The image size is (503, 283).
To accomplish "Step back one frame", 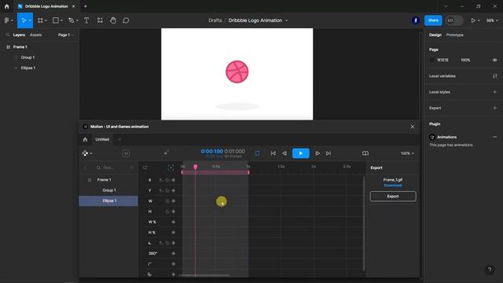I will point(285,153).
